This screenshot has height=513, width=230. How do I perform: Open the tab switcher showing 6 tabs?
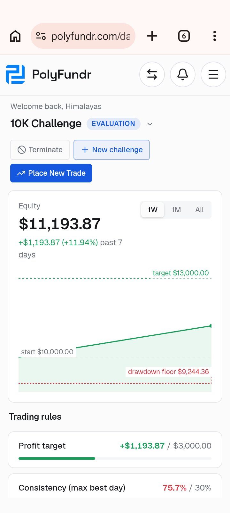click(184, 36)
